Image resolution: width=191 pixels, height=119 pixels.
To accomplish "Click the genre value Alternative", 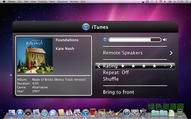I will pyautogui.click(x=40, y=88).
